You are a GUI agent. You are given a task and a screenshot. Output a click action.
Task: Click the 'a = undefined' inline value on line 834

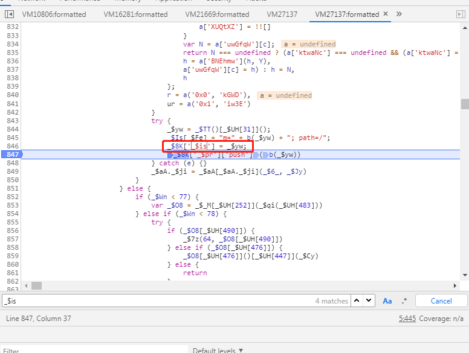[309, 44]
